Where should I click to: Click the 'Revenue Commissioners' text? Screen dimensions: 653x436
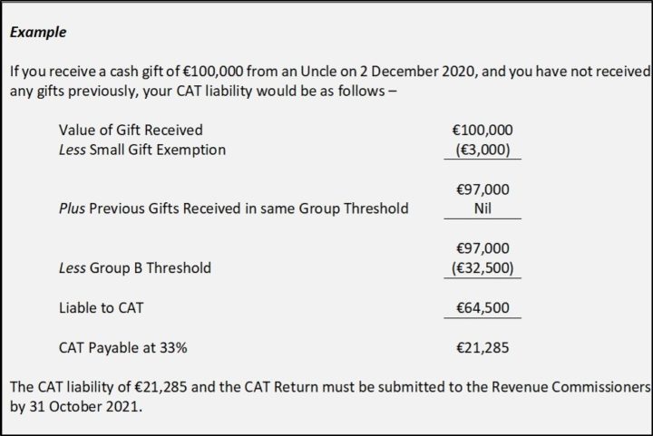coord(571,387)
